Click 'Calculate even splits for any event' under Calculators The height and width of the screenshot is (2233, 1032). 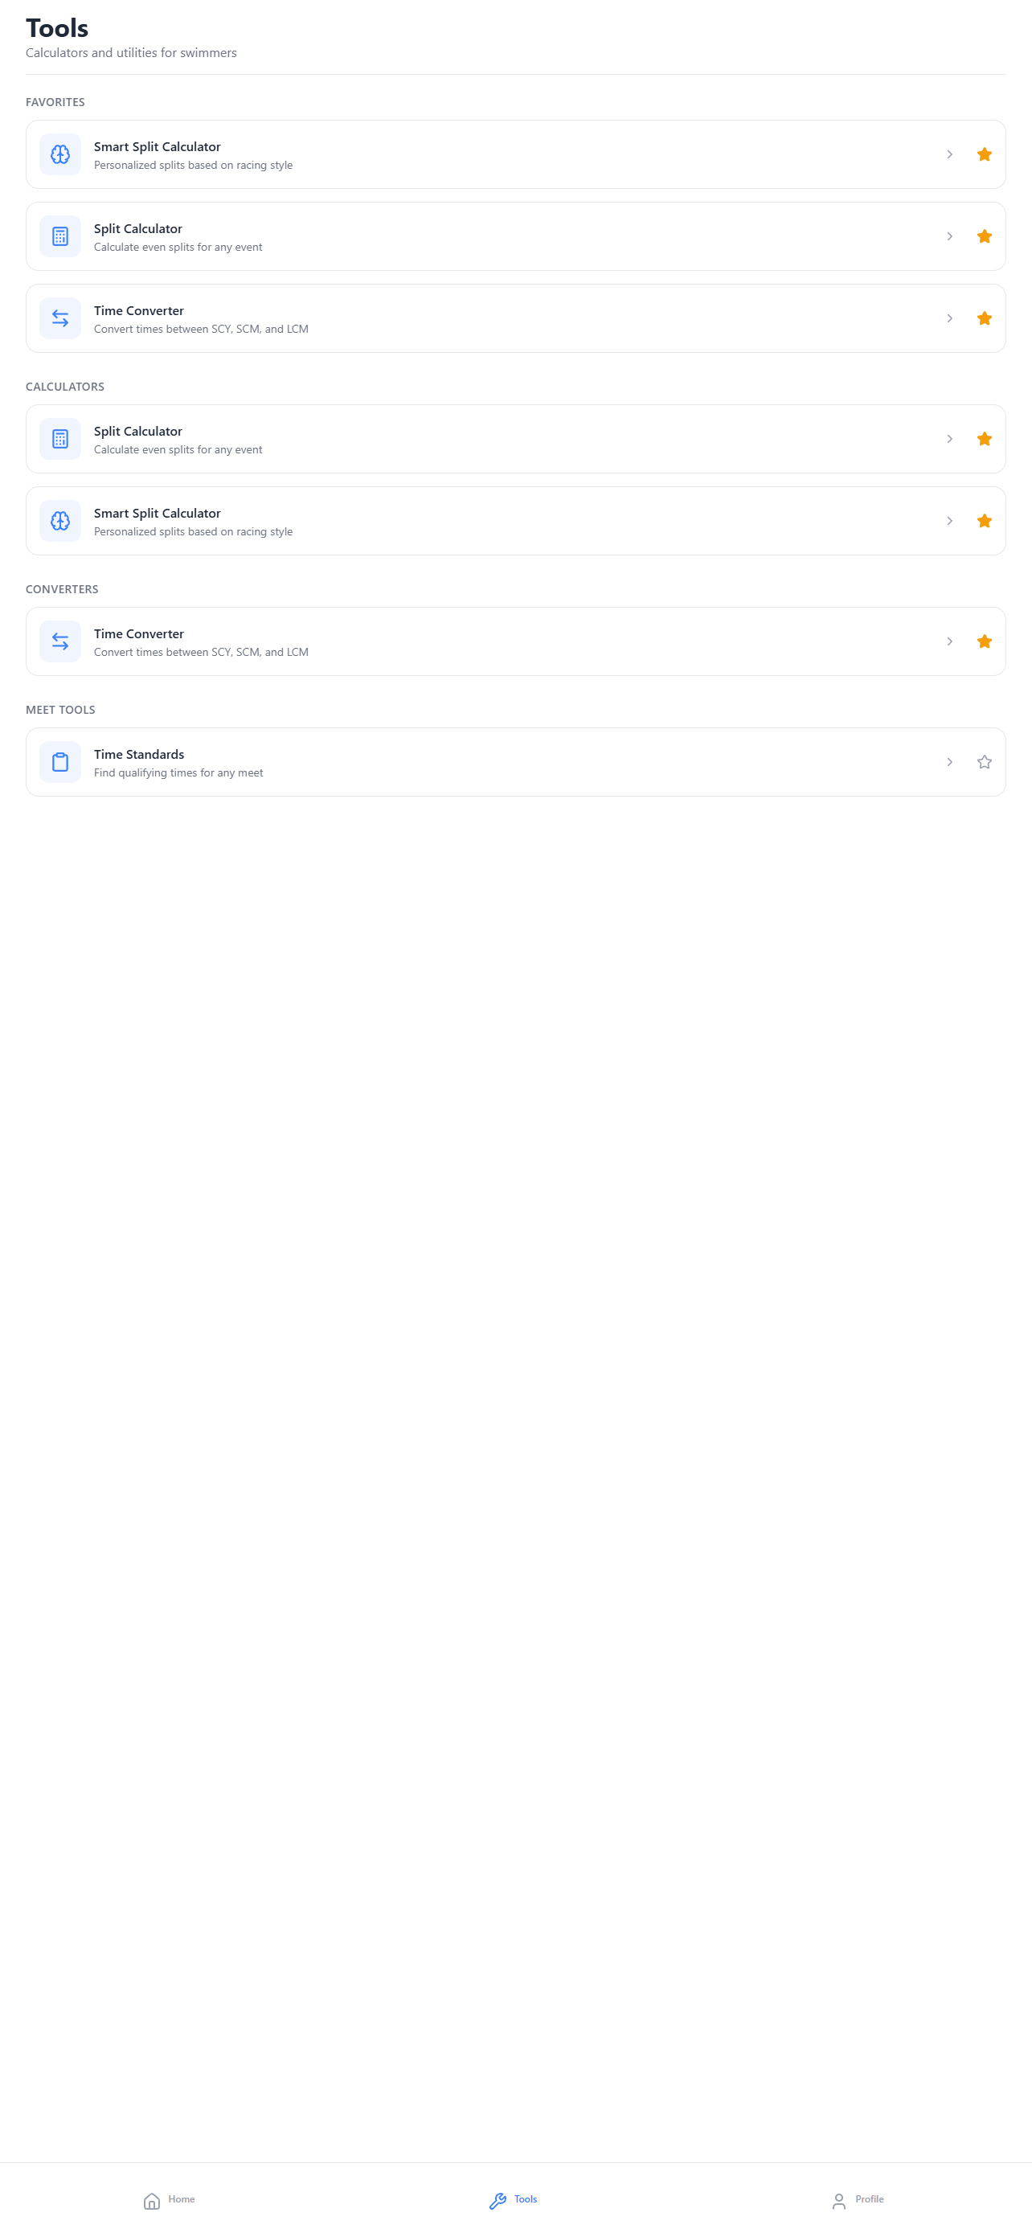coord(178,449)
